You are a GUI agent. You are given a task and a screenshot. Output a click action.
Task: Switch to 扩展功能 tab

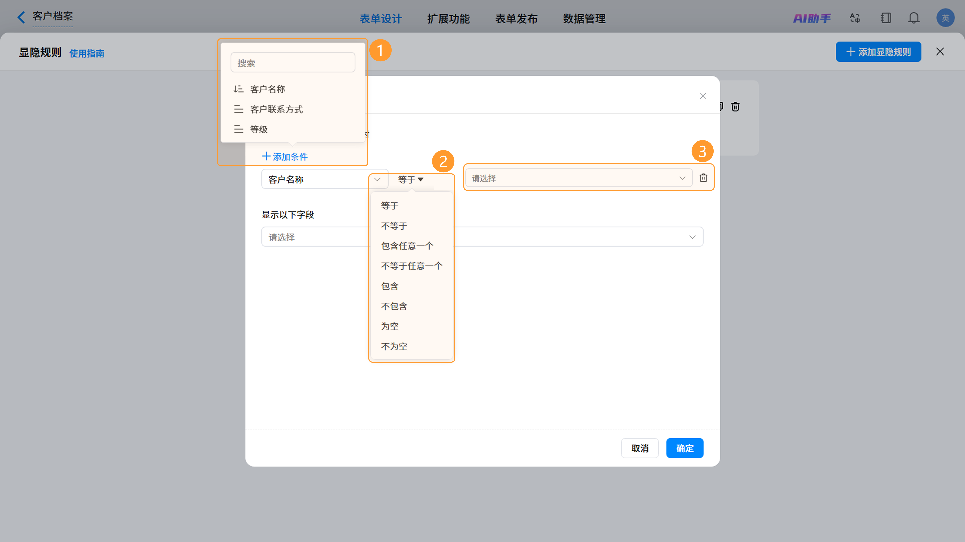[x=448, y=19]
